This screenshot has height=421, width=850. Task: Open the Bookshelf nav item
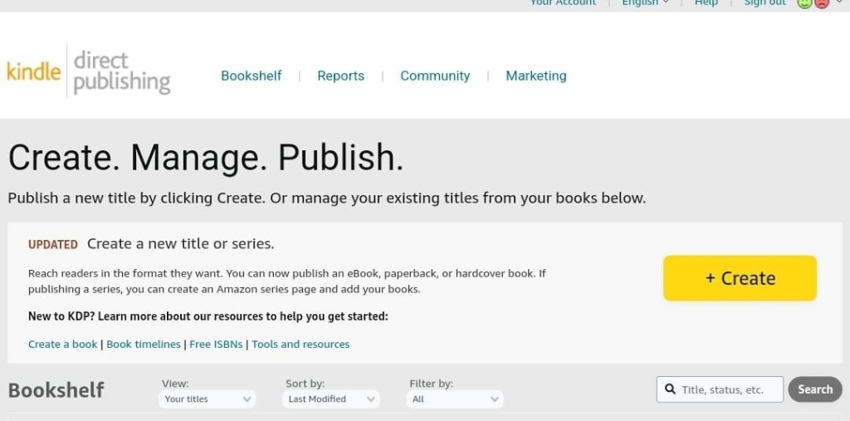pos(251,76)
